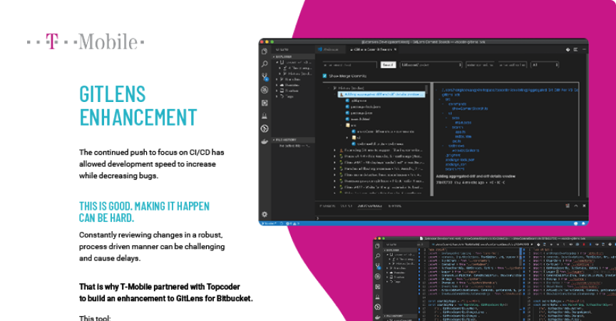Open package.json in commit file list
The height and width of the screenshot is (321, 616).
(x=359, y=113)
